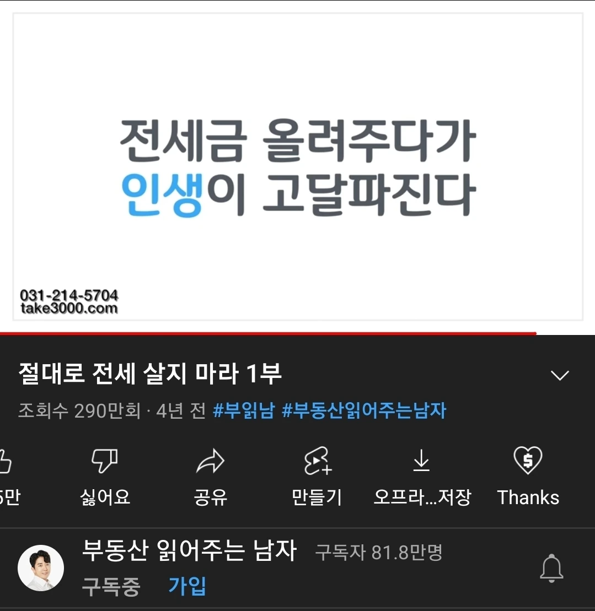Expand video description with chevron
595x611 pixels.
560,375
